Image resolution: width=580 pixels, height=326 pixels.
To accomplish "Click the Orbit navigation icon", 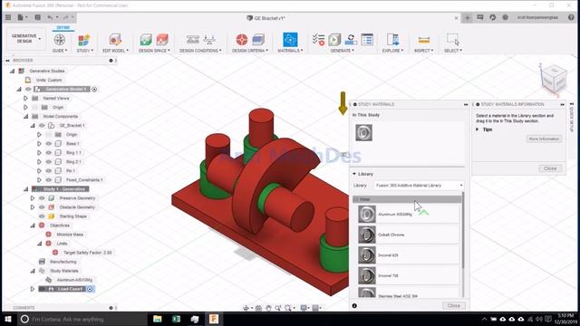I will [x=246, y=308].
